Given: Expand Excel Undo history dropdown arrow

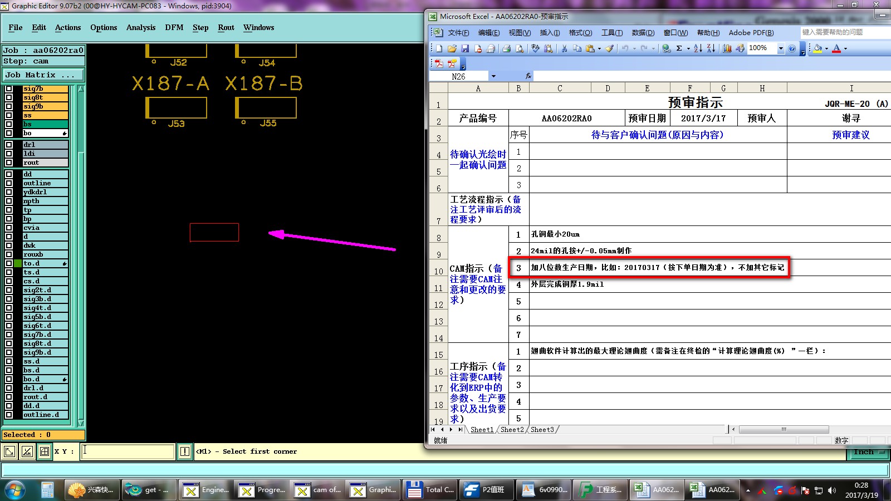Looking at the screenshot, I should 634,48.
